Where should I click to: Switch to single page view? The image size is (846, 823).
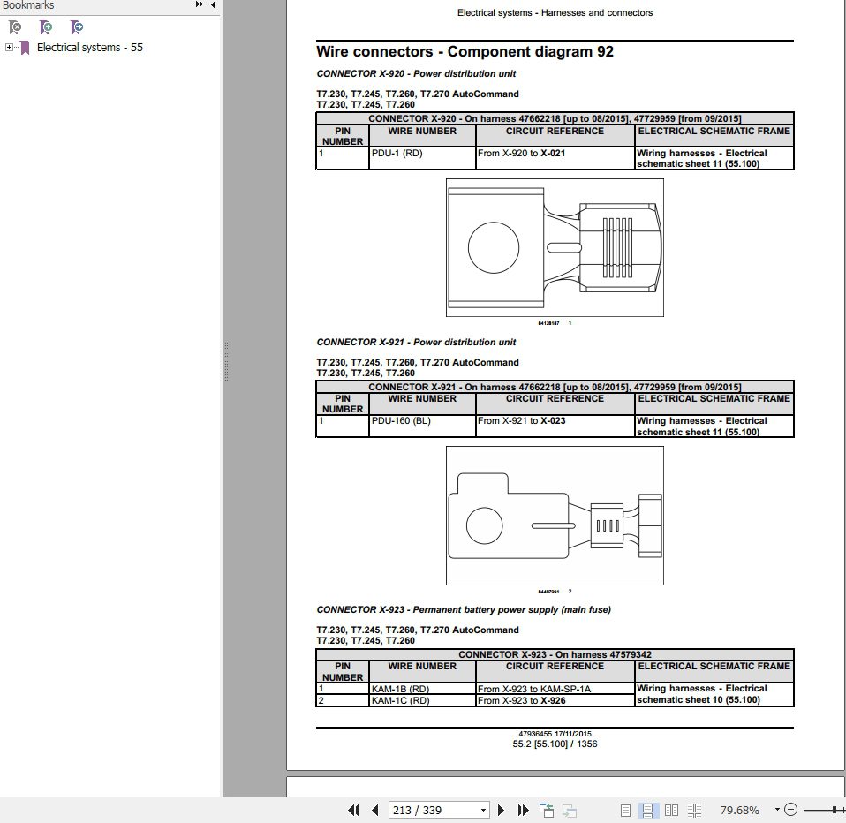coord(625,810)
